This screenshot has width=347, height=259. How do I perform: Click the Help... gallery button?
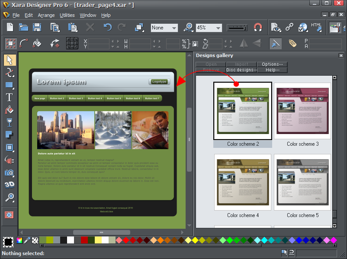(x=272, y=70)
